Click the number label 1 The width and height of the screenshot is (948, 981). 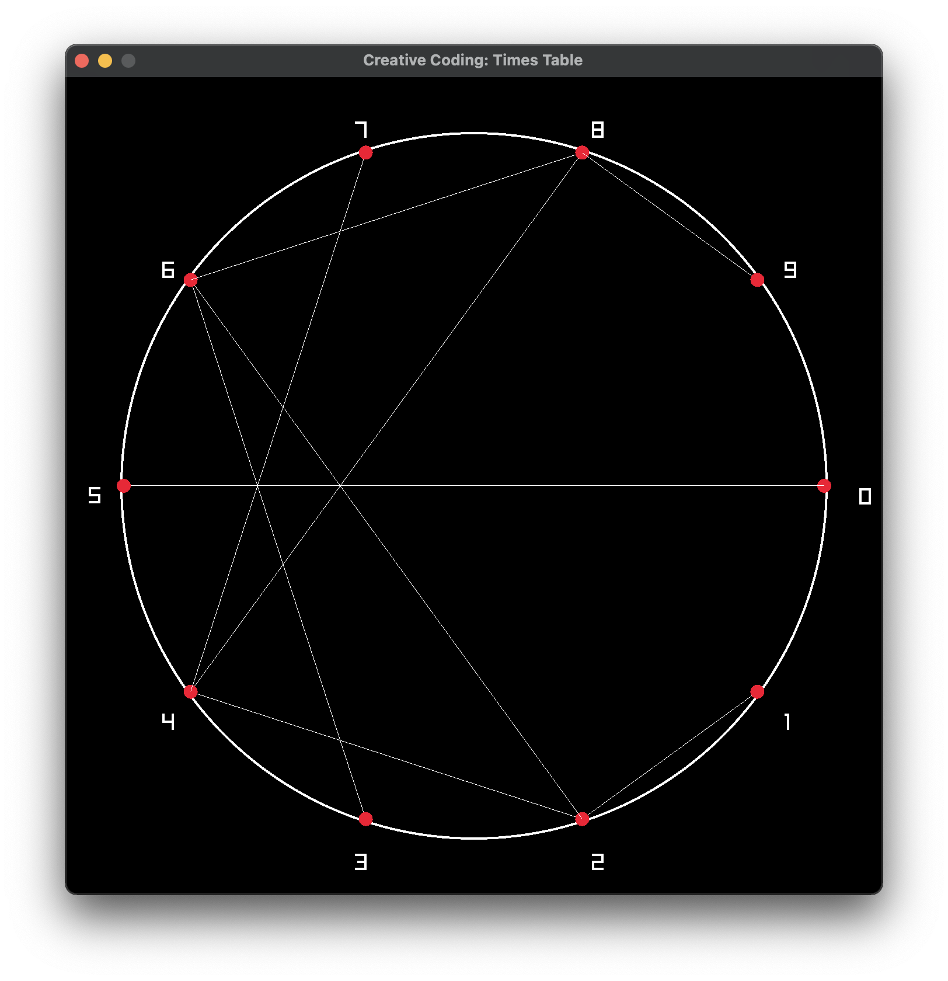pos(787,722)
